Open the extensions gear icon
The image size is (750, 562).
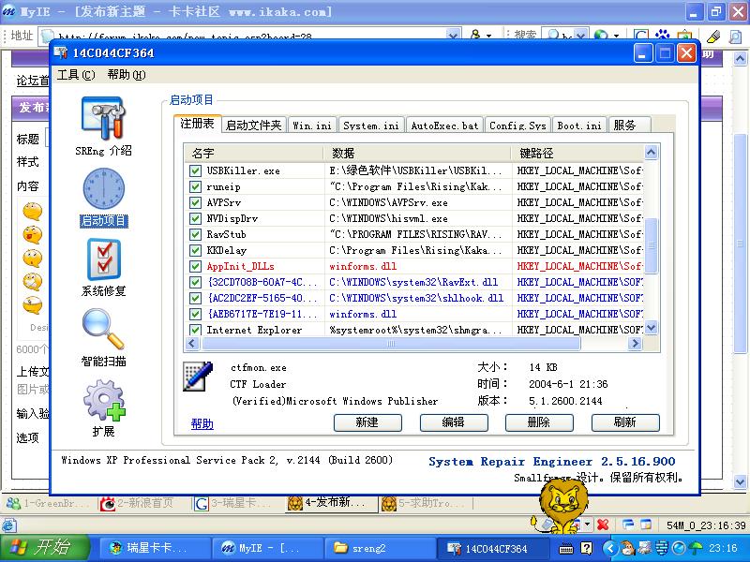(x=104, y=400)
